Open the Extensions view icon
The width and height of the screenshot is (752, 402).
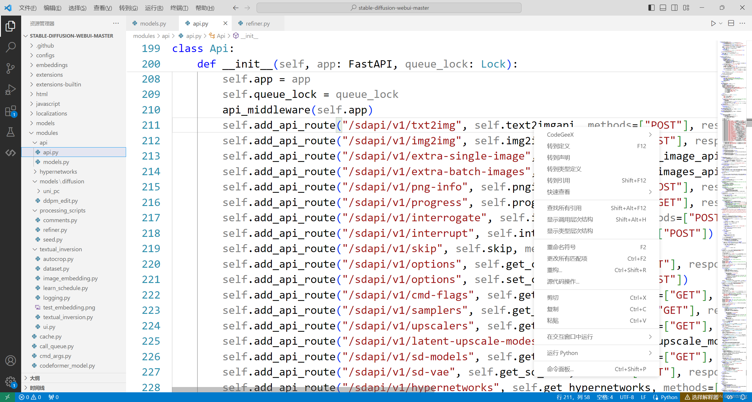(11, 111)
